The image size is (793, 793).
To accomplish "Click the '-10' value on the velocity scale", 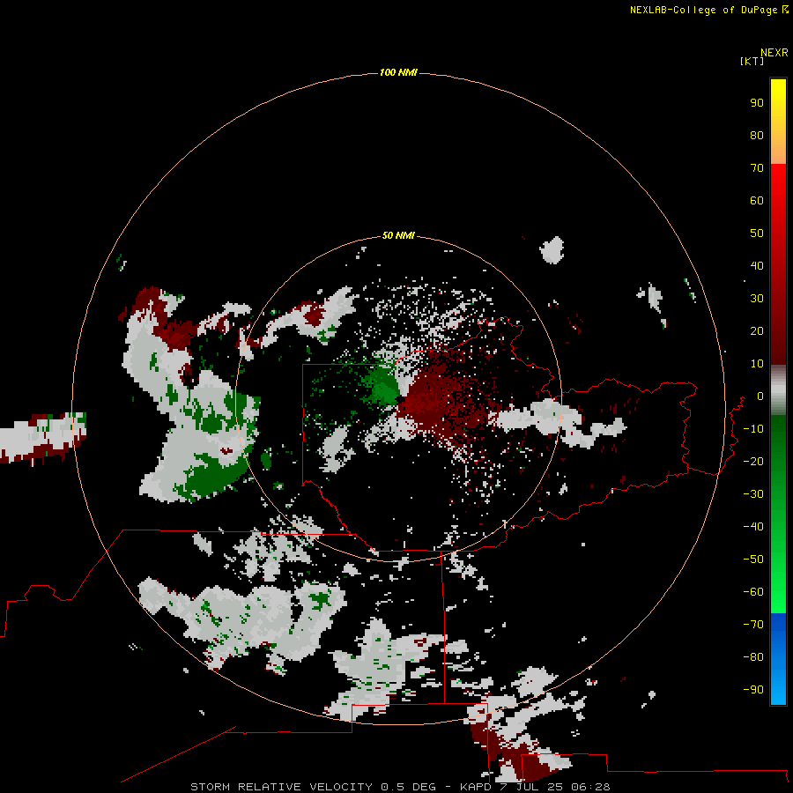I will 753,429.
